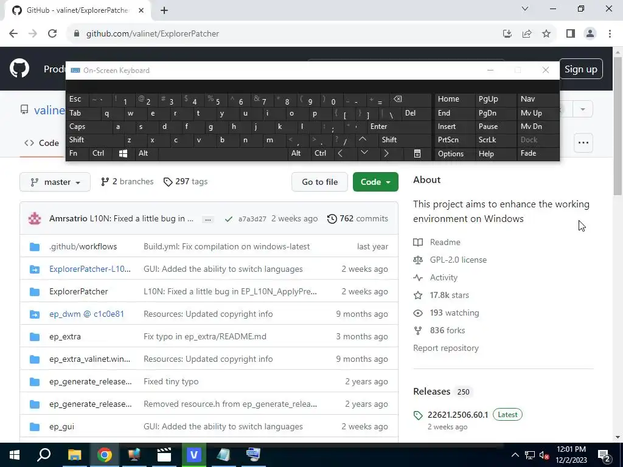Click the Chrome icon in the taskbar
Image resolution: width=623 pixels, height=467 pixels.
click(x=105, y=455)
